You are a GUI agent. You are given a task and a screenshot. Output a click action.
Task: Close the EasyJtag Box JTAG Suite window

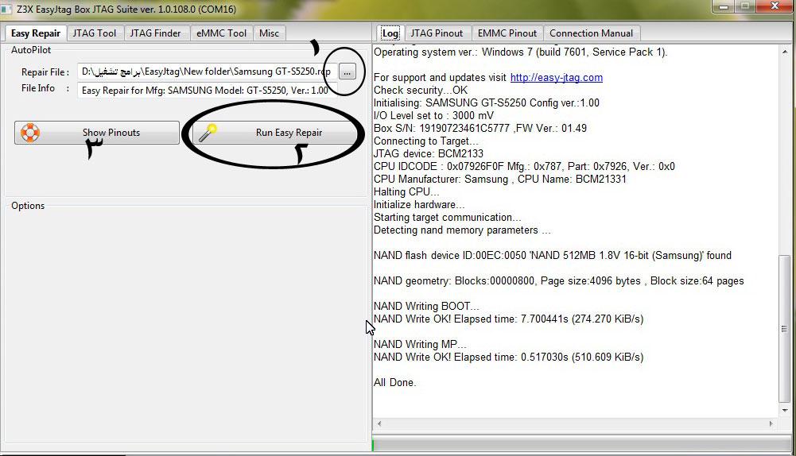click(x=775, y=6)
